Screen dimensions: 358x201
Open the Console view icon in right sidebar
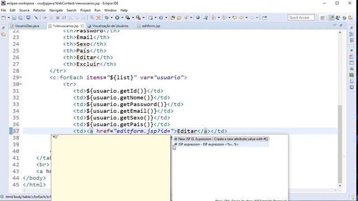(x=352, y=87)
